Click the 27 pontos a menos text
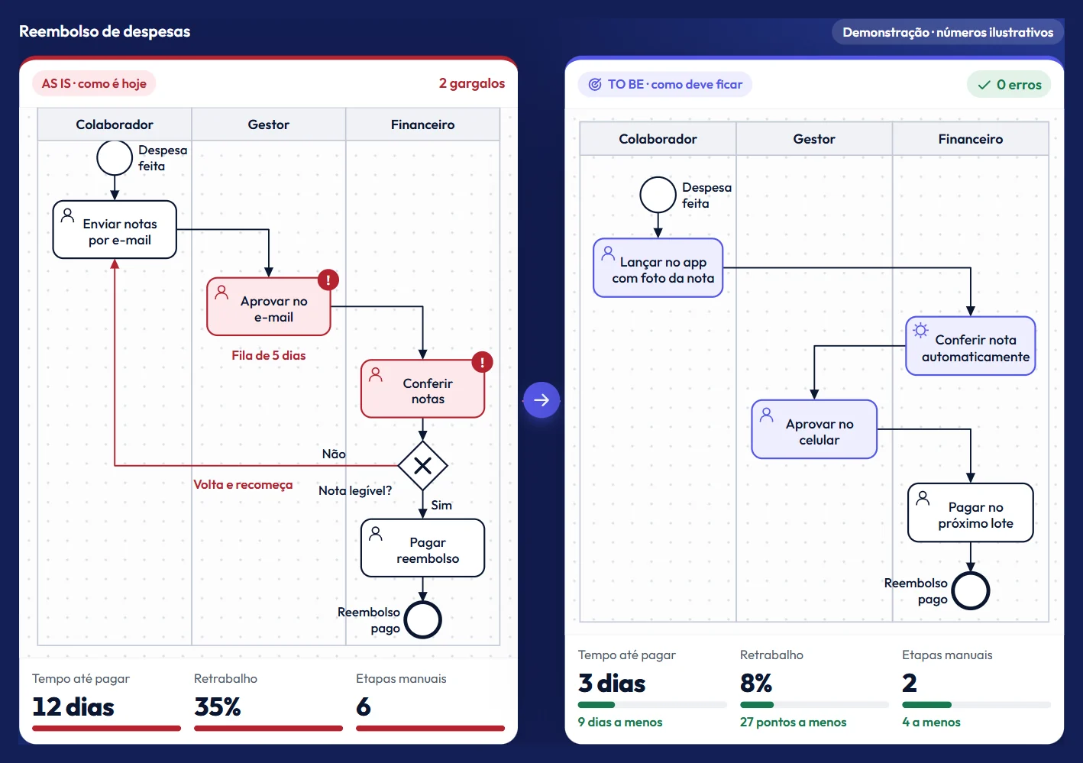1083x763 pixels. click(793, 722)
